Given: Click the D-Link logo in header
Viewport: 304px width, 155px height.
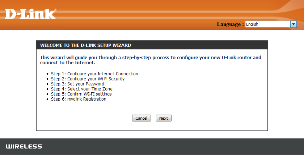Looking at the screenshot, I should (x=30, y=14).
